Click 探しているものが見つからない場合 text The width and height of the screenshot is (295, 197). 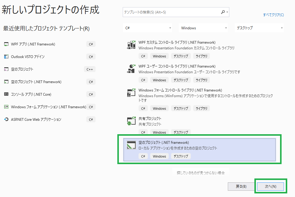[201, 173]
